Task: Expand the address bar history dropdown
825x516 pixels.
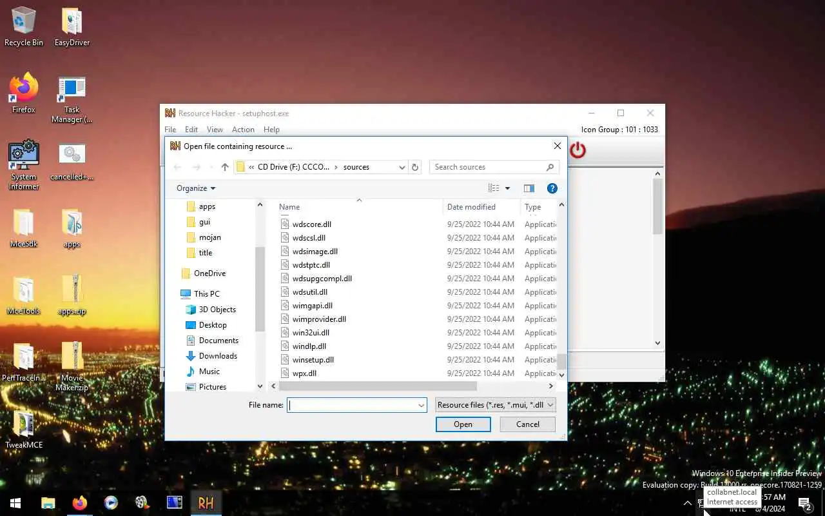Action: click(x=402, y=167)
